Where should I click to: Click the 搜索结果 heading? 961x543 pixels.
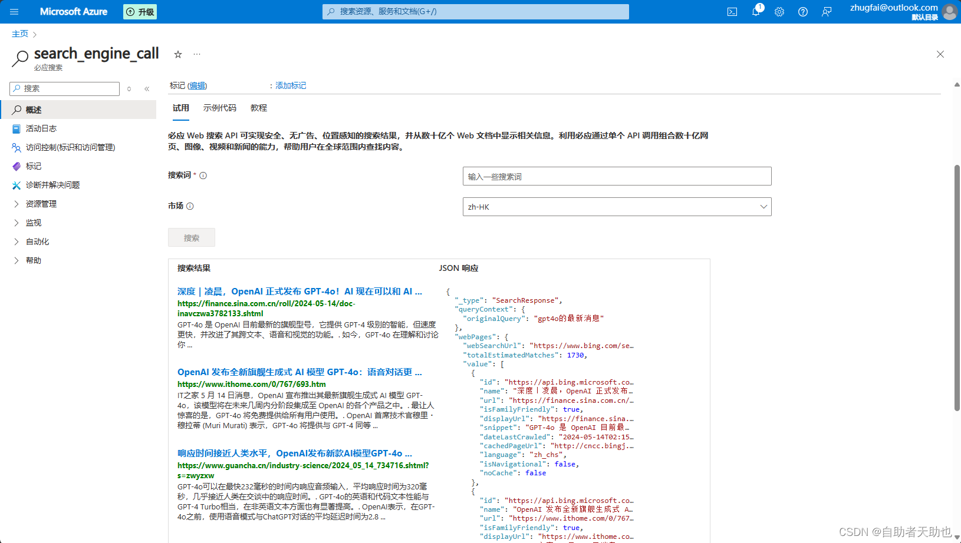[194, 269]
